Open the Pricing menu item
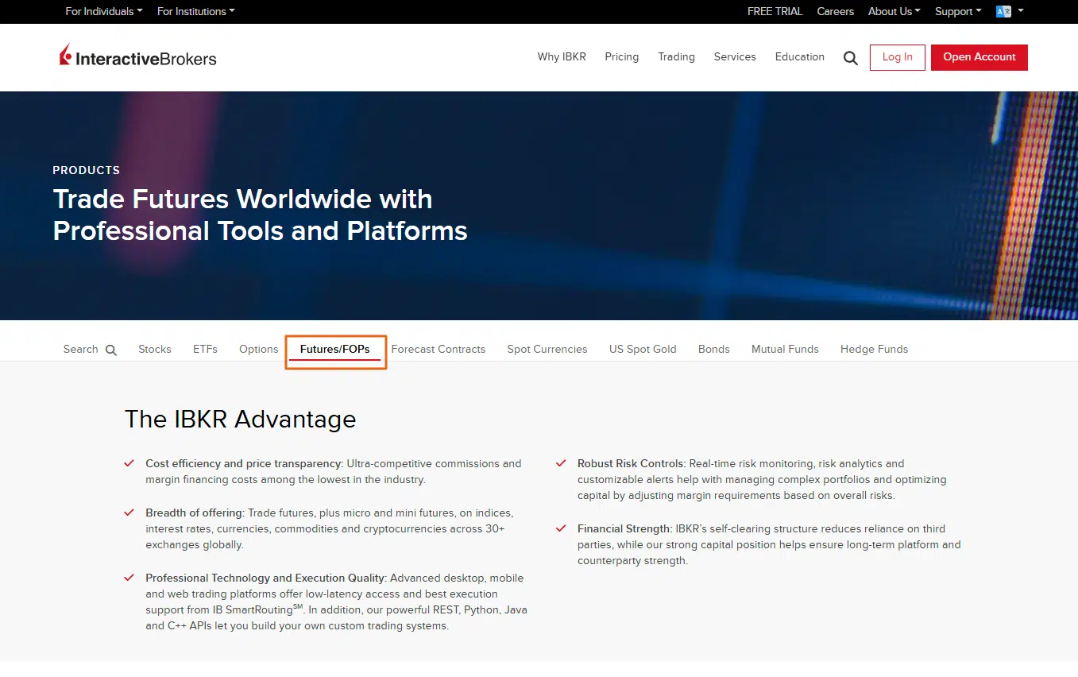The height and width of the screenshot is (677, 1078). pyautogui.click(x=621, y=57)
